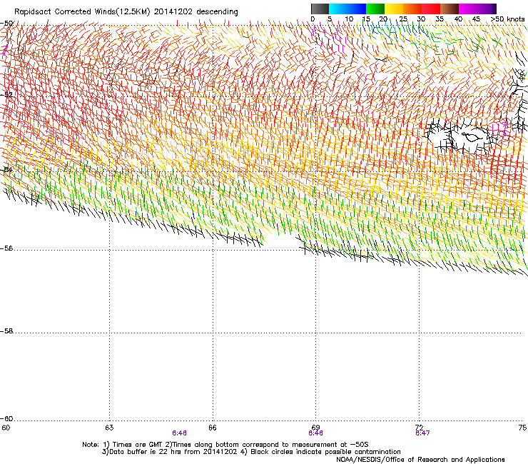Click the 'Black circles indicate possible contamination' note
This screenshot has height=464, width=528.
point(325,452)
